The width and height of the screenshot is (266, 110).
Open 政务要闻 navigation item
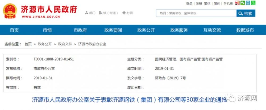tap(113, 30)
